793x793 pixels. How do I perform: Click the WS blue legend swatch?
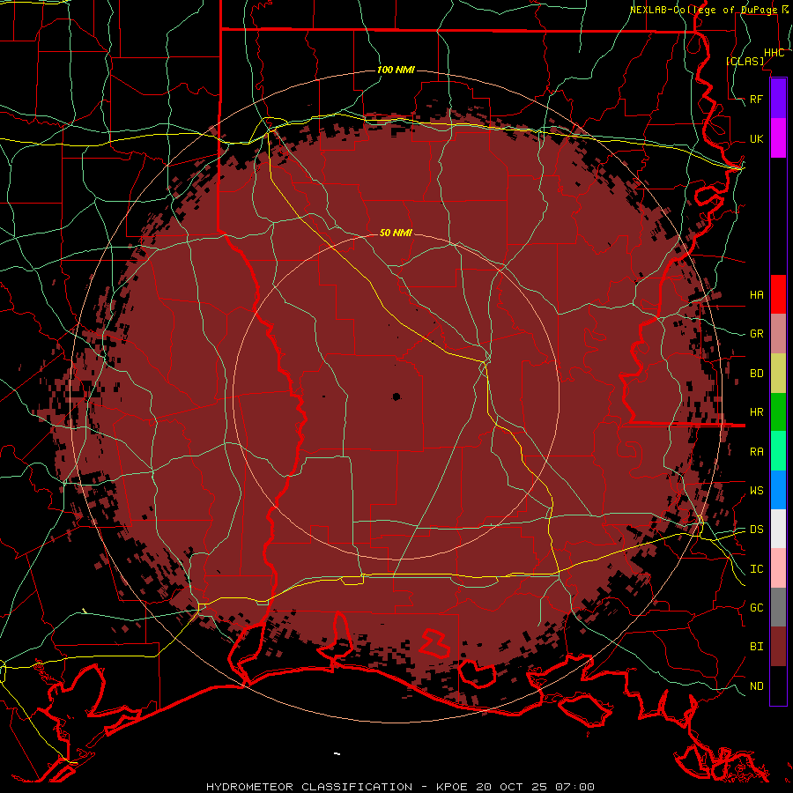pyautogui.click(x=778, y=490)
